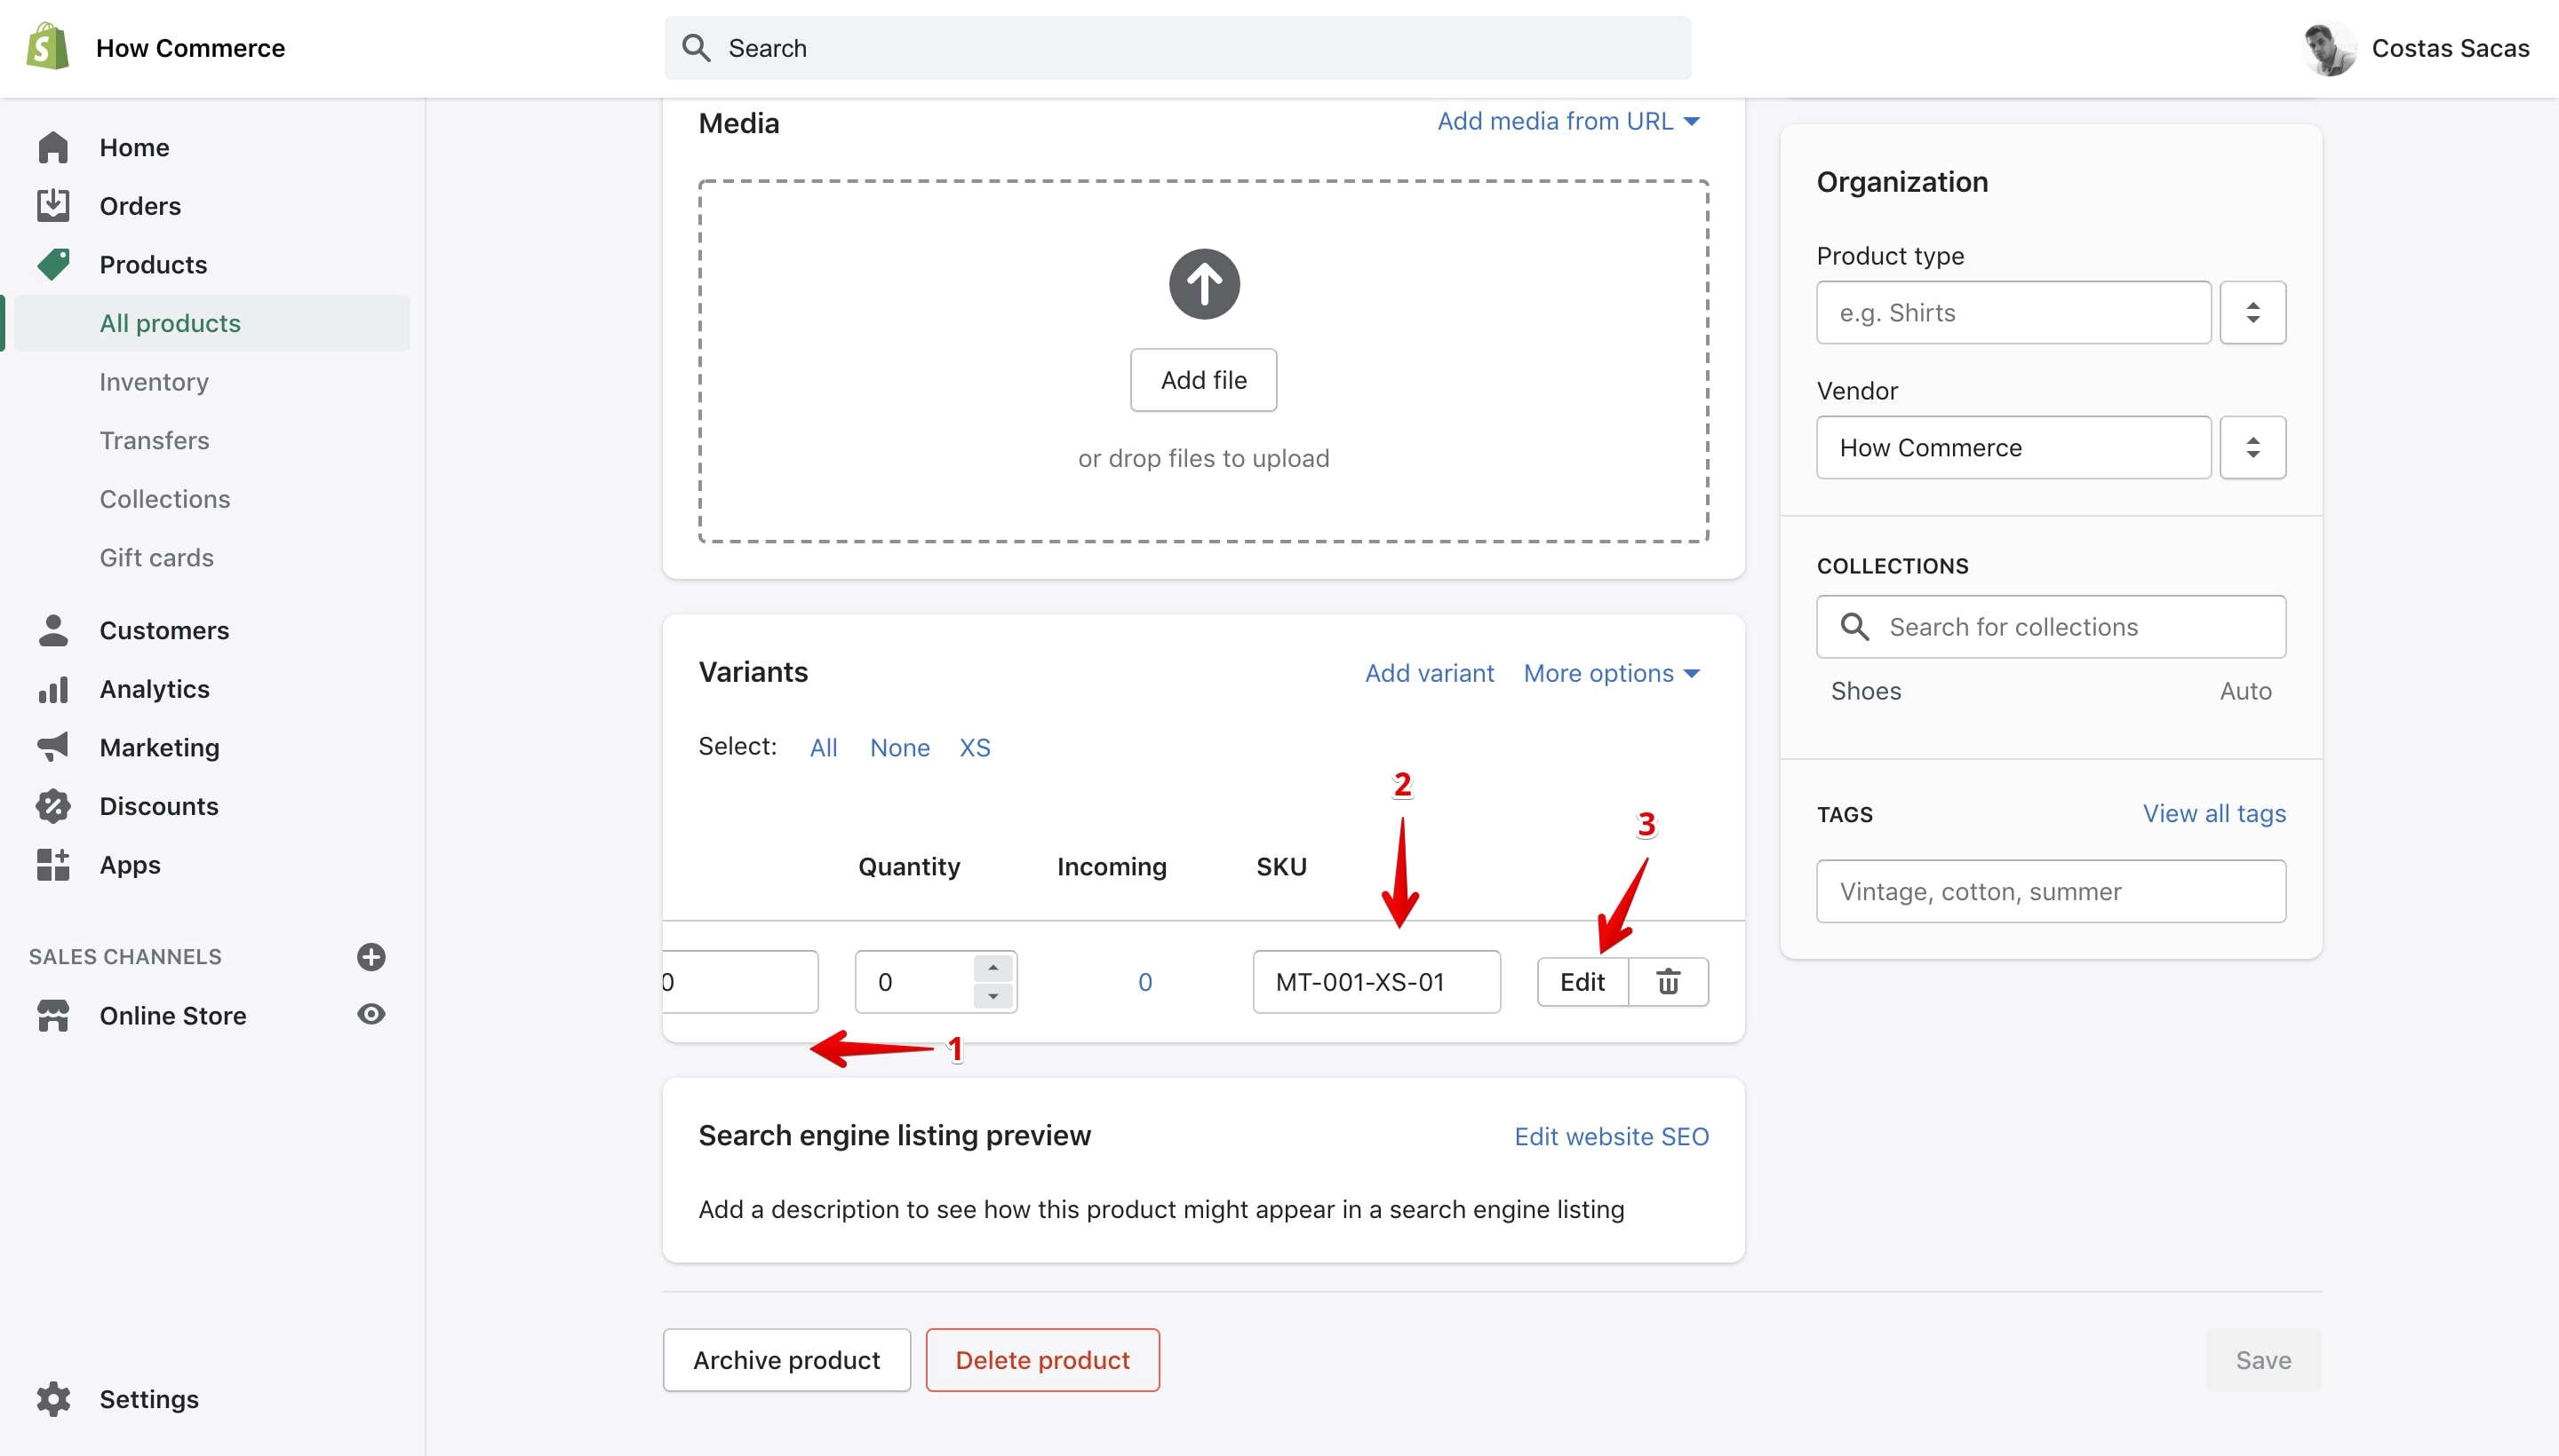This screenshot has width=2559, height=1456.
Task: Click the Save button
Action: [x=2263, y=1360]
